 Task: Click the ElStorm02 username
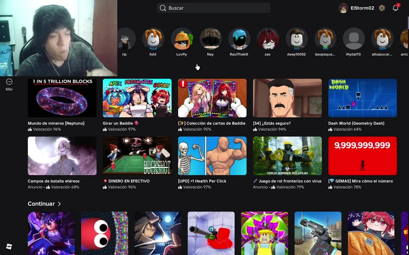pos(362,8)
